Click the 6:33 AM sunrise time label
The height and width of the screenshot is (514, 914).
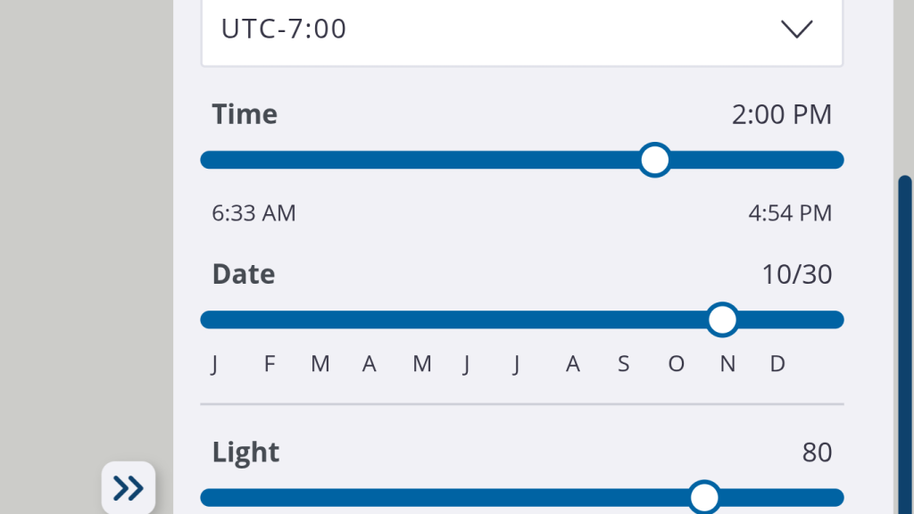coord(253,213)
